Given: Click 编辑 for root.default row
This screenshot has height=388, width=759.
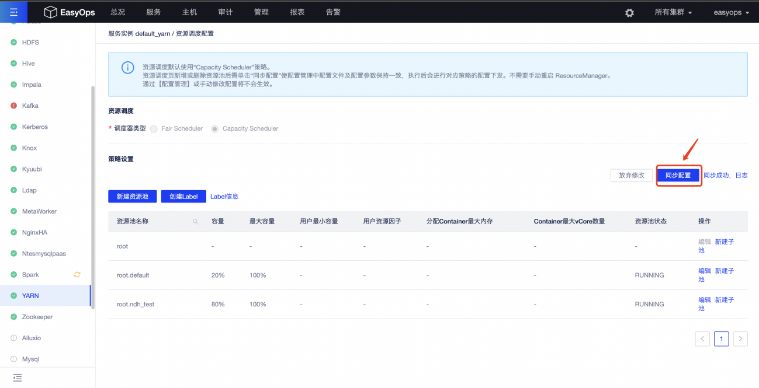Looking at the screenshot, I should (705, 271).
